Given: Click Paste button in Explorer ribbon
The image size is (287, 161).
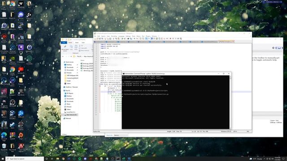Looking at the screenshot, I should [x=76, y=48].
